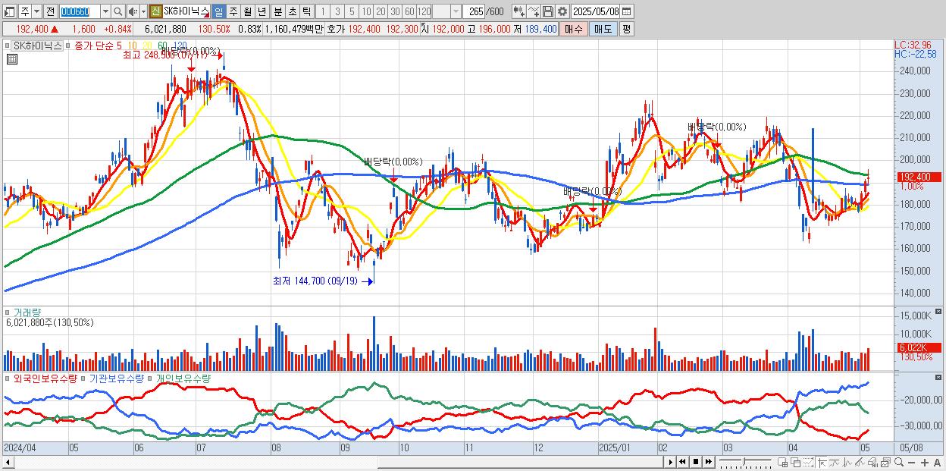Select the 10 interval button

pyautogui.click(x=365, y=11)
